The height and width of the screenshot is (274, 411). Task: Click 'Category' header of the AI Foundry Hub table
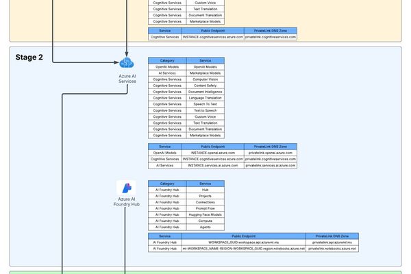coord(167,184)
